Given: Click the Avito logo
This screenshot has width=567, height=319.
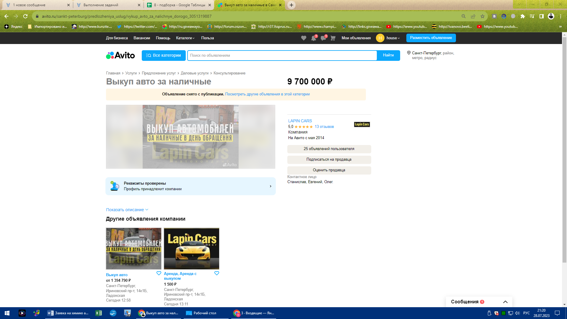Looking at the screenshot, I should pyautogui.click(x=120, y=56).
